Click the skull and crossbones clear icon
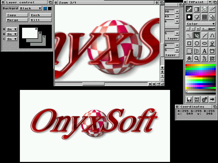Screen dimensions: 218x163 coord(189,59)
